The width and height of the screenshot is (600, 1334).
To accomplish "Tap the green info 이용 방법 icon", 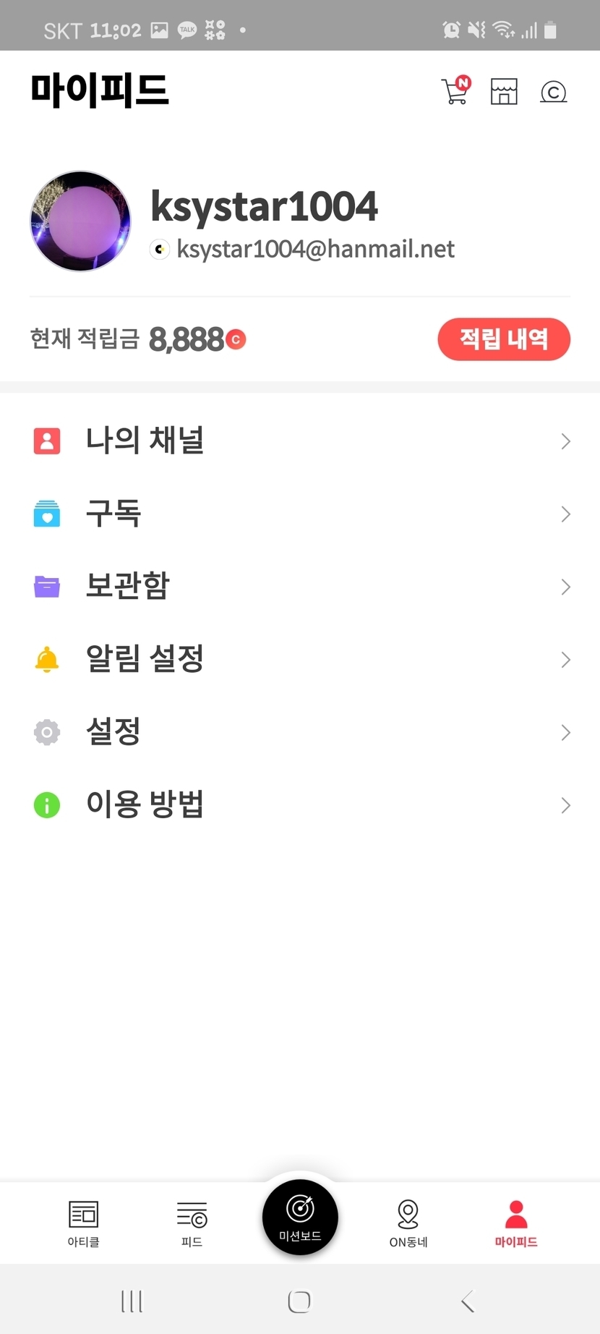I will tap(47, 804).
